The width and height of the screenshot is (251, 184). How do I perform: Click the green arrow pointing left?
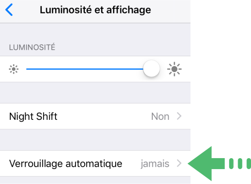coord(206,164)
